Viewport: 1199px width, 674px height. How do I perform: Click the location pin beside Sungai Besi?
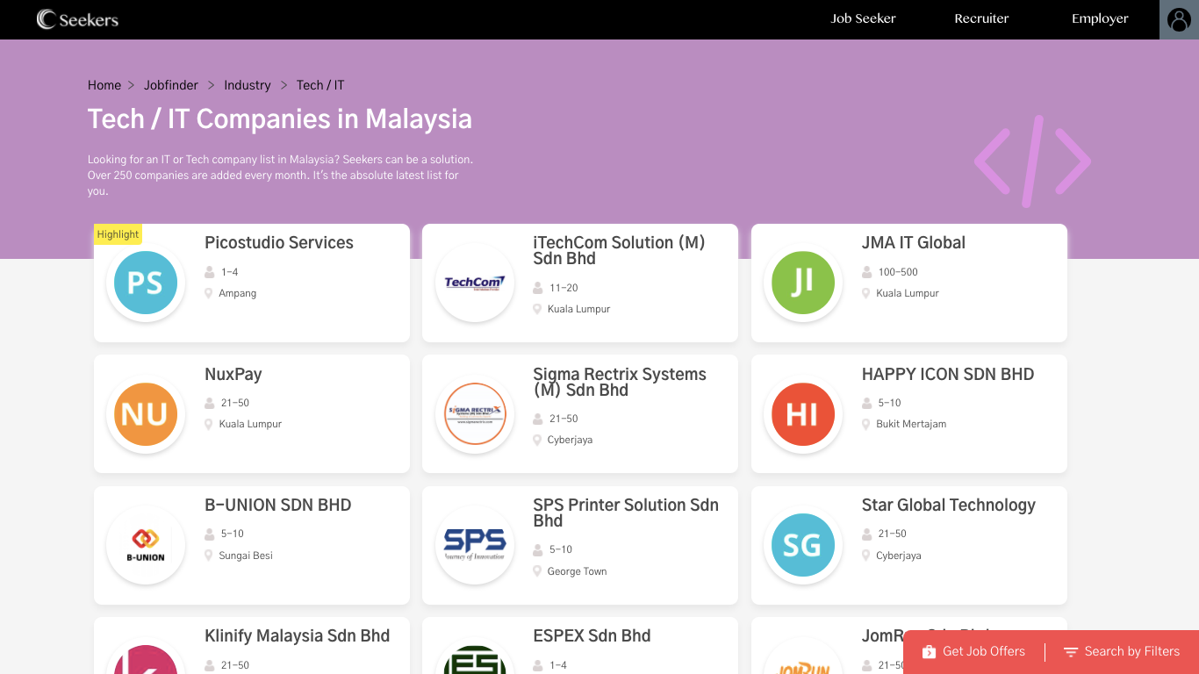(209, 556)
